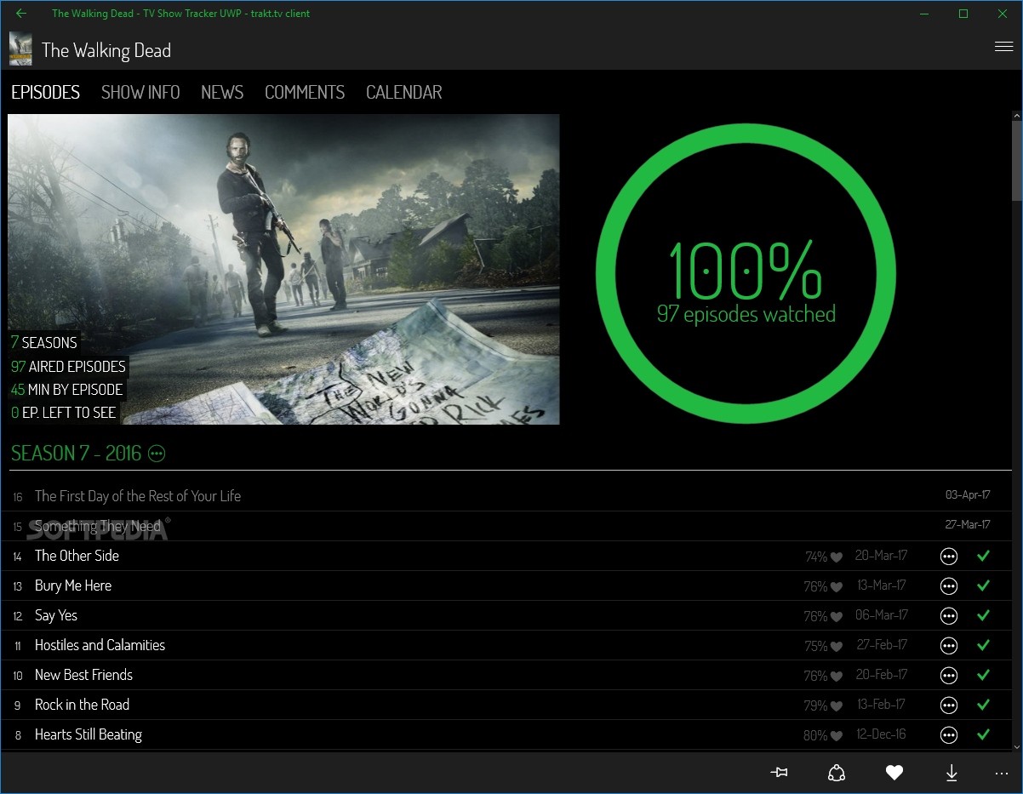
Task: Switch to the COMMENTS tab
Action: tap(305, 92)
